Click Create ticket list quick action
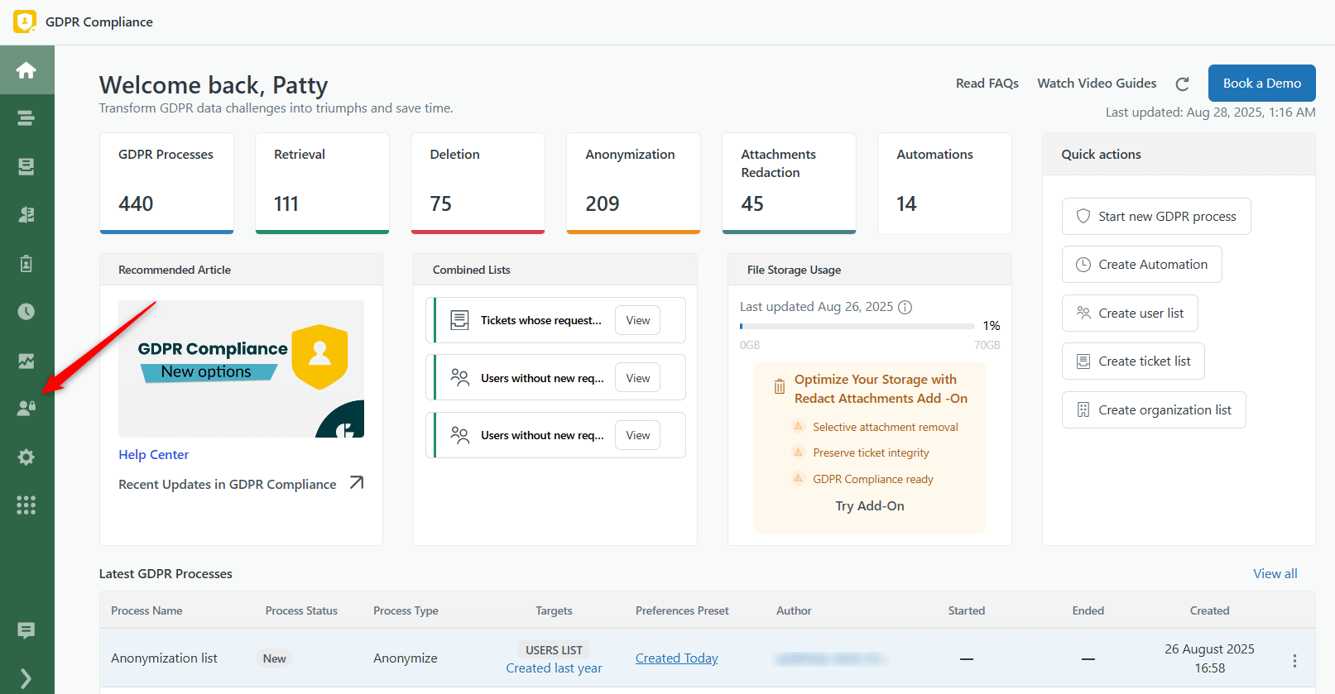 point(1133,361)
